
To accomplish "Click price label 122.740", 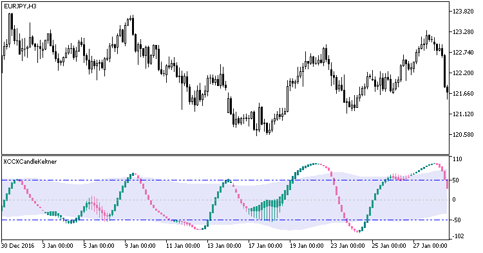I will click(x=463, y=53).
